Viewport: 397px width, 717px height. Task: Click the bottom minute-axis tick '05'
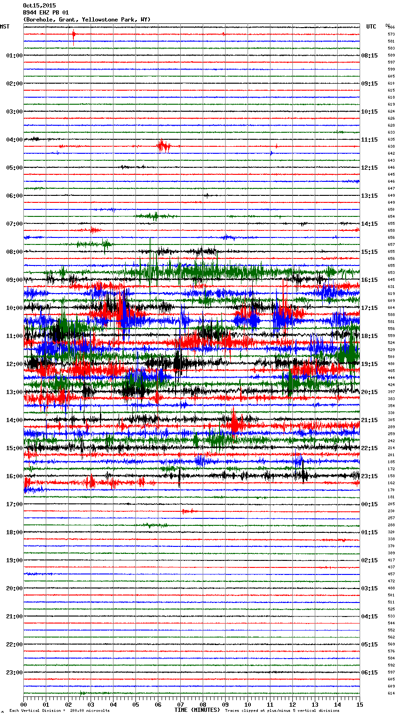[135, 704]
